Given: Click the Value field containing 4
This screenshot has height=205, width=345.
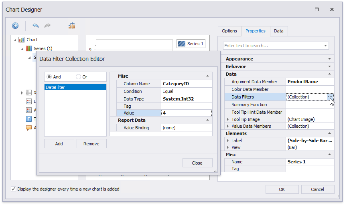Looking at the screenshot, I should (186, 113).
